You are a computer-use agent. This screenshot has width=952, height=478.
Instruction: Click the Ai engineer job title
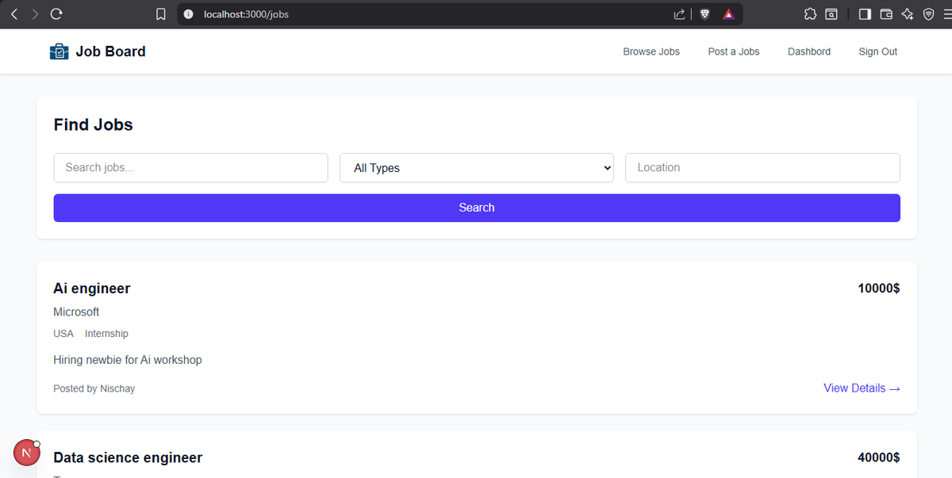pos(92,289)
